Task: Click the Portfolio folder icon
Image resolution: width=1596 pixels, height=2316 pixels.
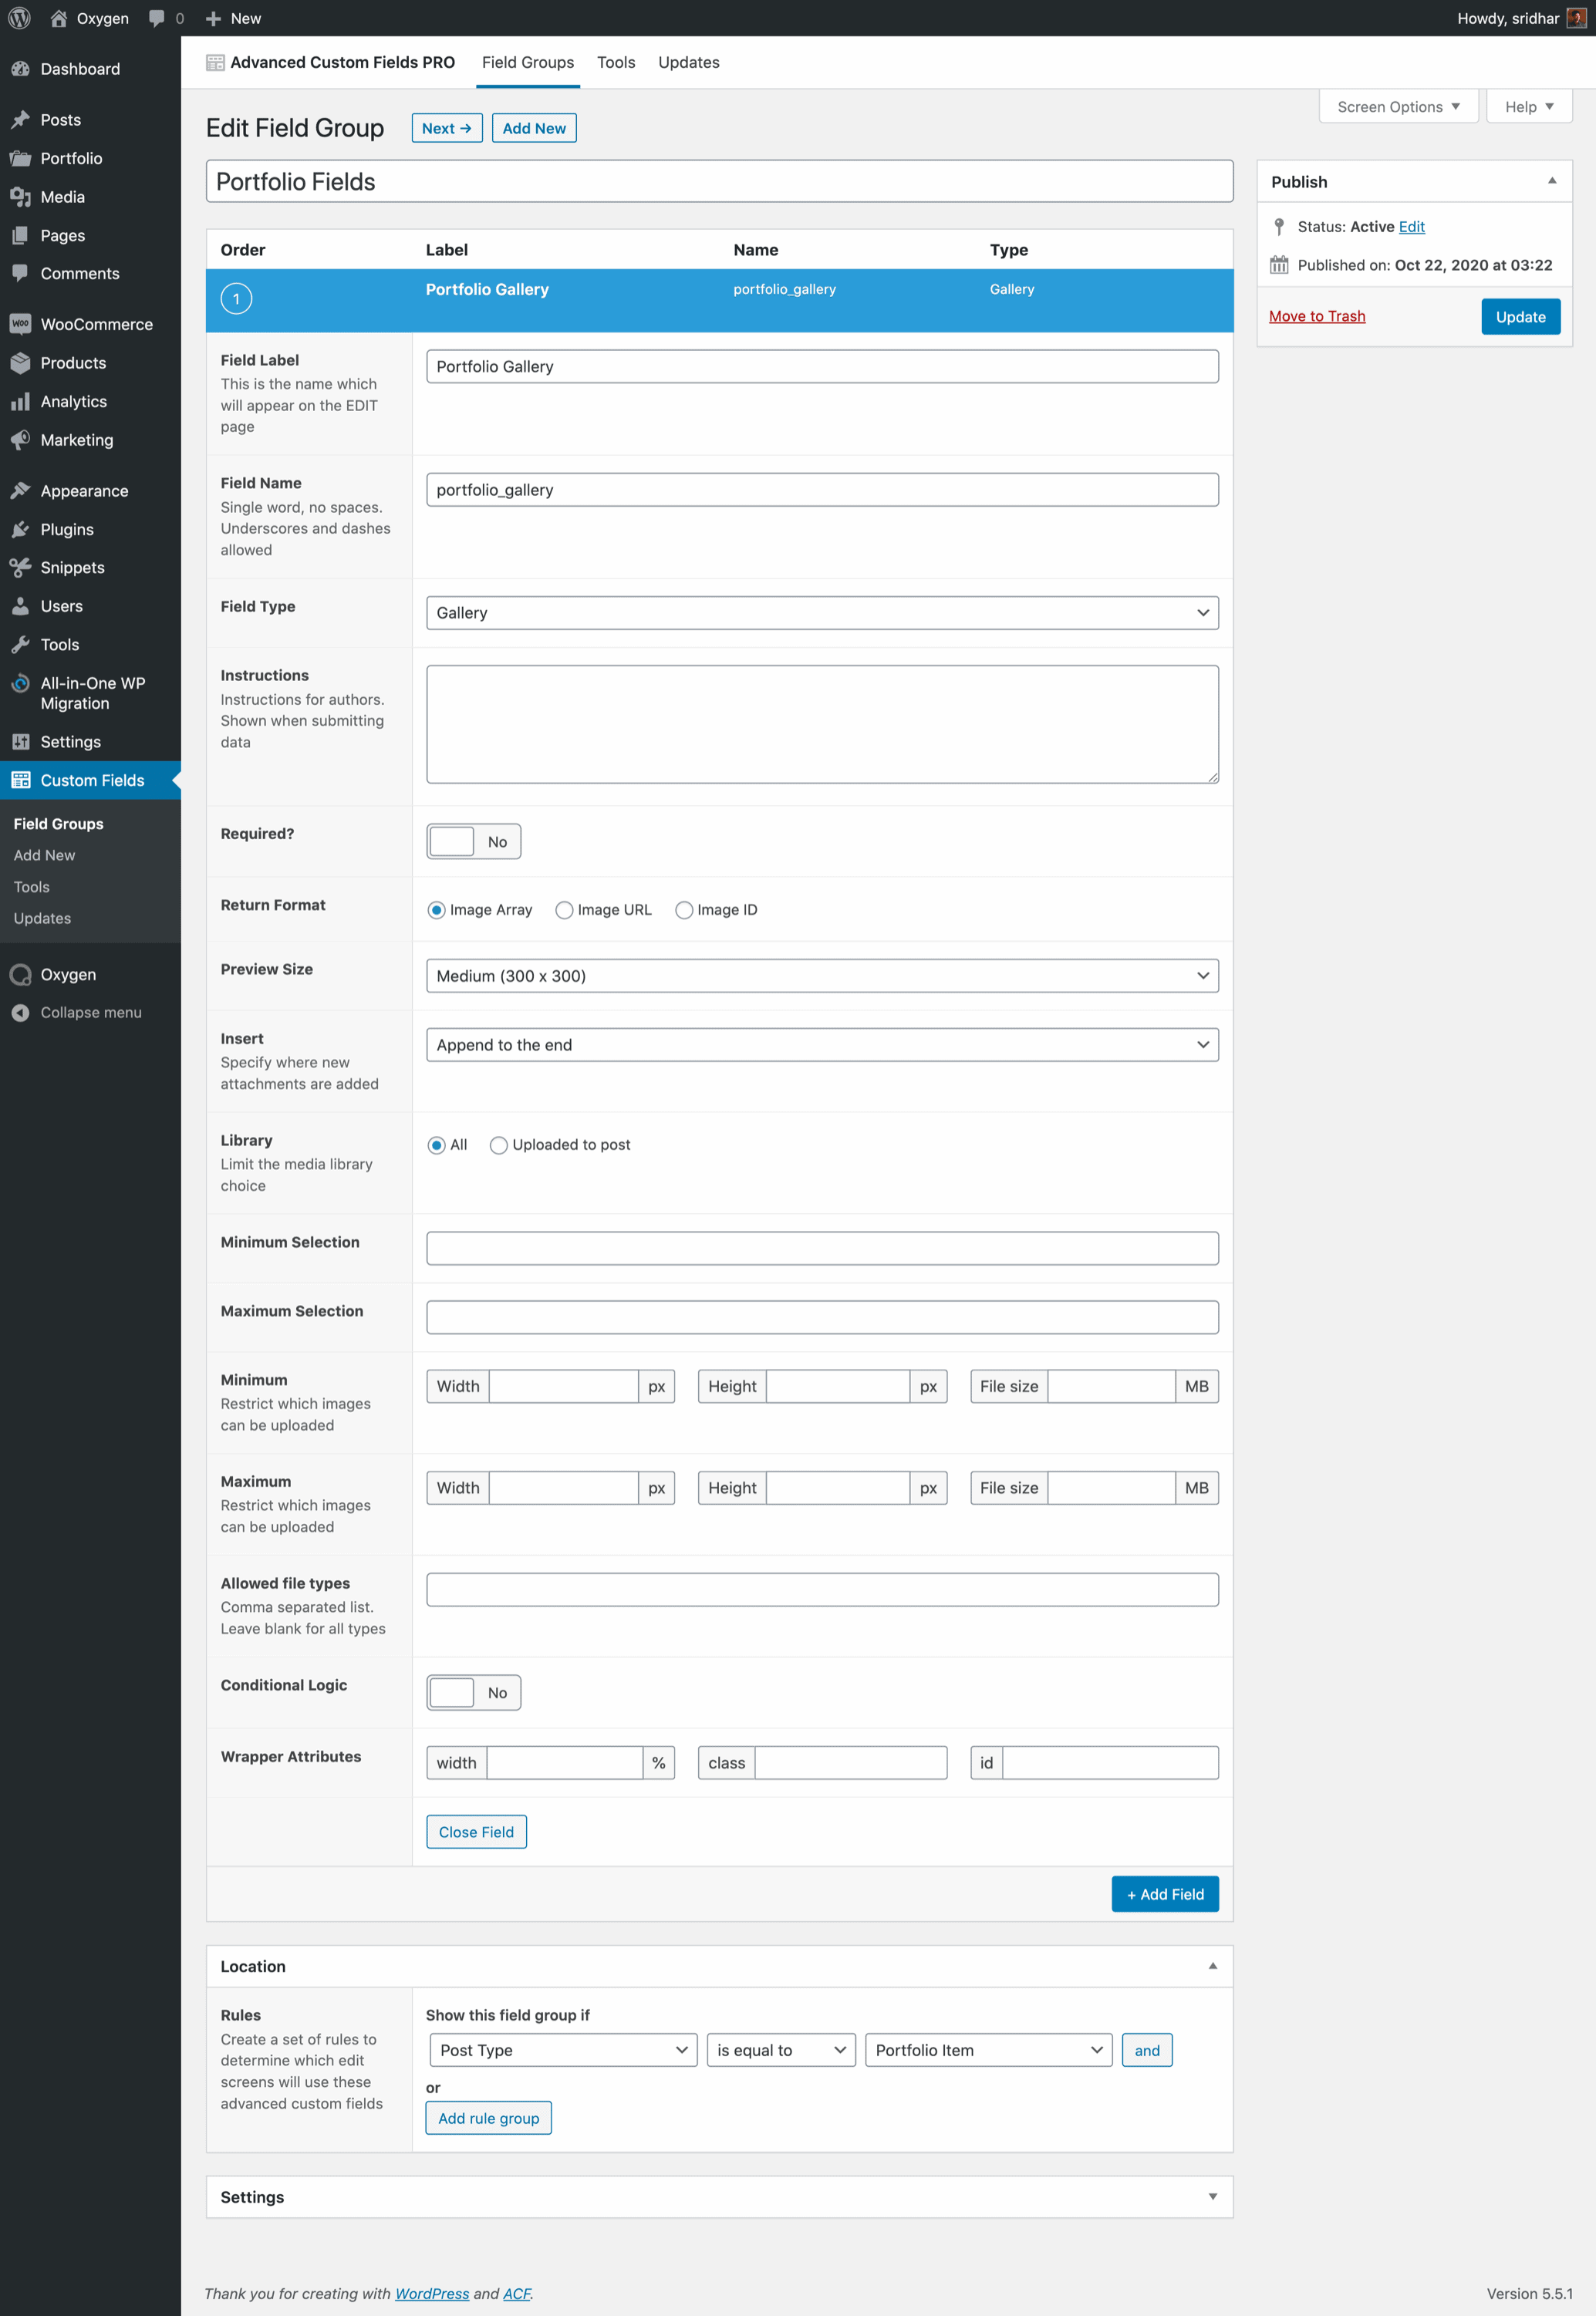Action: pyautogui.click(x=20, y=158)
